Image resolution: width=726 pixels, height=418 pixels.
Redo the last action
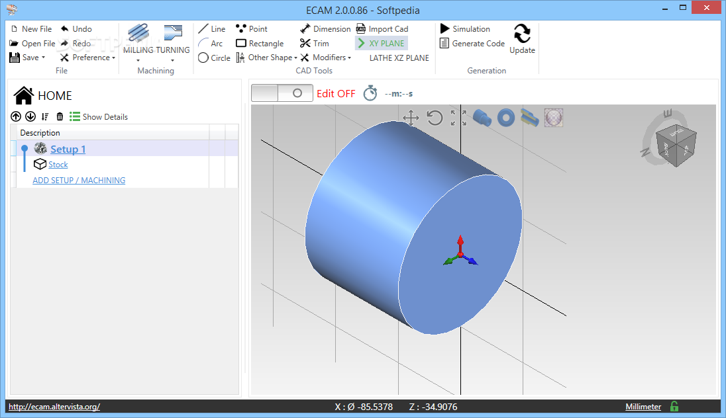click(76, 44)
